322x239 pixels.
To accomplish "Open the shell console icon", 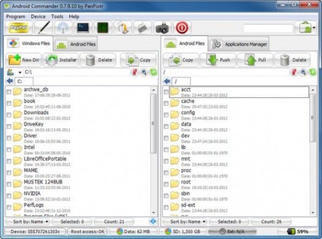I will 83,28.
